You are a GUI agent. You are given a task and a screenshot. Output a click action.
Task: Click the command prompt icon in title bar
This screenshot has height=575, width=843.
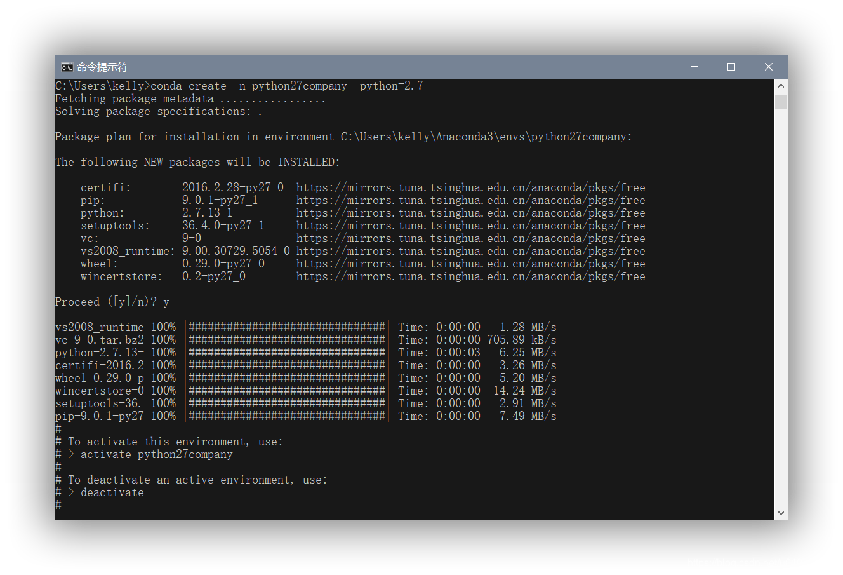coord(67,67)
